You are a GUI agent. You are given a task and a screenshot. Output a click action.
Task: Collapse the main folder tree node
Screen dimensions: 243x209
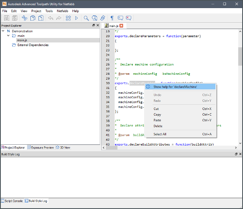click(x=8, y=36)
